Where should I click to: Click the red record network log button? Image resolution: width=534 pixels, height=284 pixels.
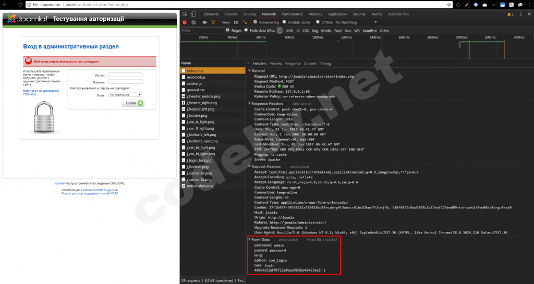[185, 22]
